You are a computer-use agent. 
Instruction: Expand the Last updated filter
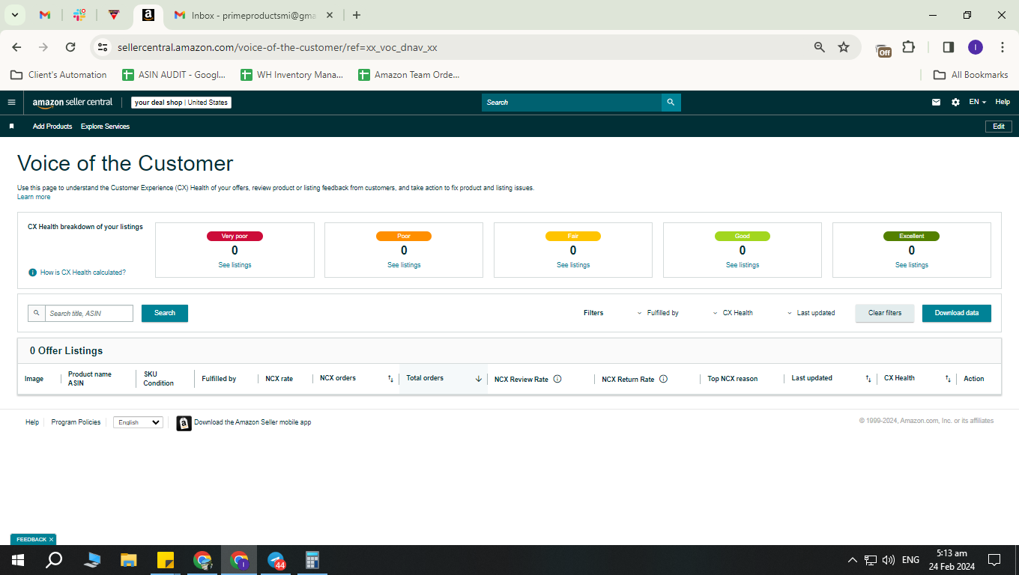[811, 313]
